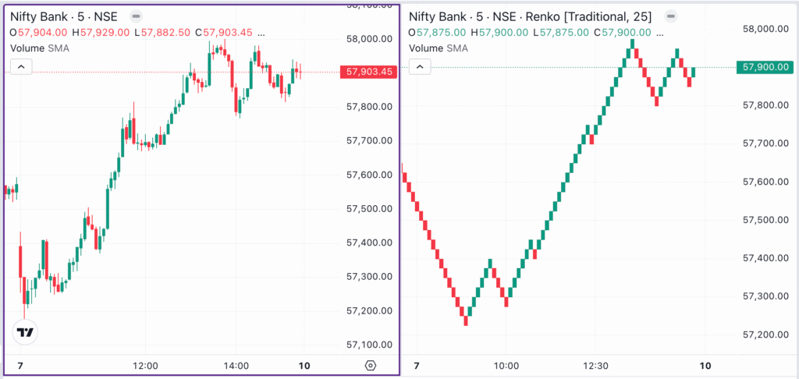
Task: Open chart settings gear on left chart
Action: click(x=370, y=365)
